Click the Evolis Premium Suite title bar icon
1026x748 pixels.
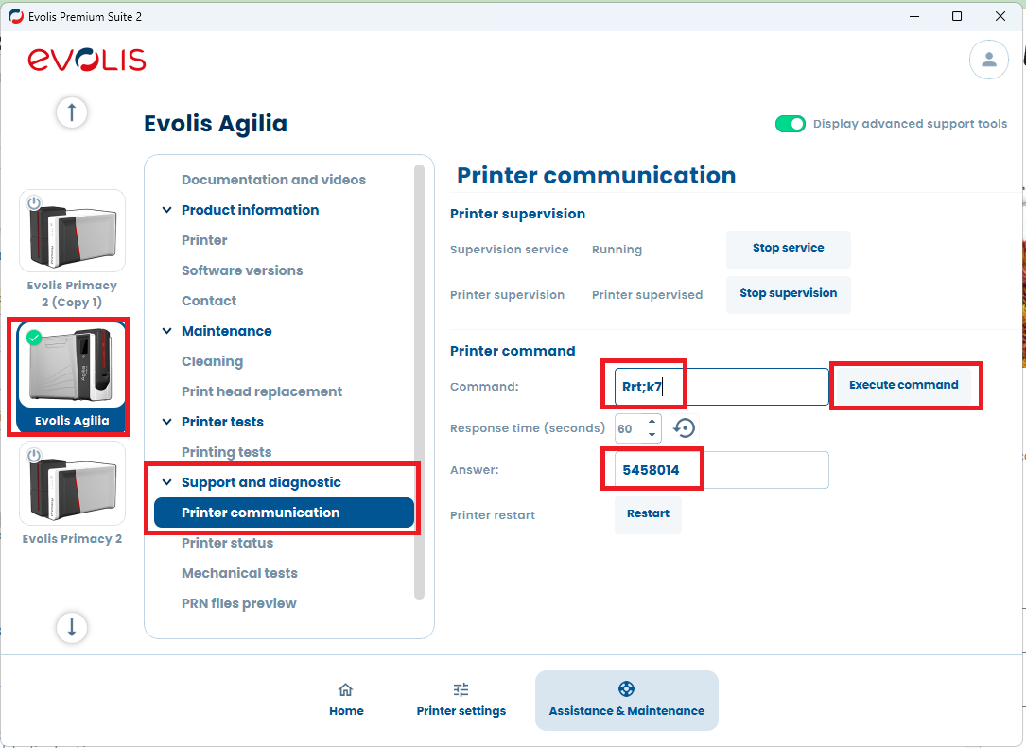pyautogui.click(x=16, y=16)
